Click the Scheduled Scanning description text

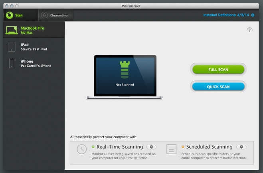click(214, 156)
